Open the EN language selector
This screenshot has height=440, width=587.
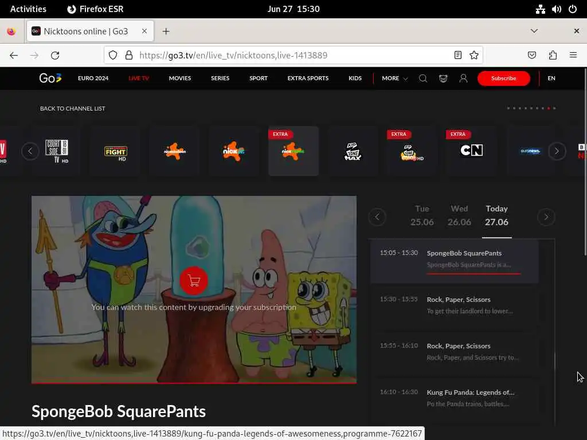551,78
